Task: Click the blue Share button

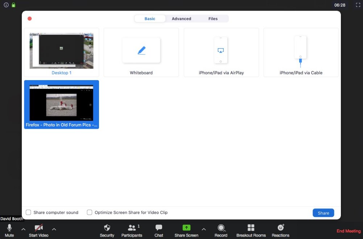Action: 323,213
